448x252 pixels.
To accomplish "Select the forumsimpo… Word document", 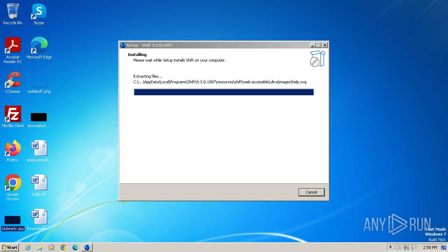I will point(39,220).
